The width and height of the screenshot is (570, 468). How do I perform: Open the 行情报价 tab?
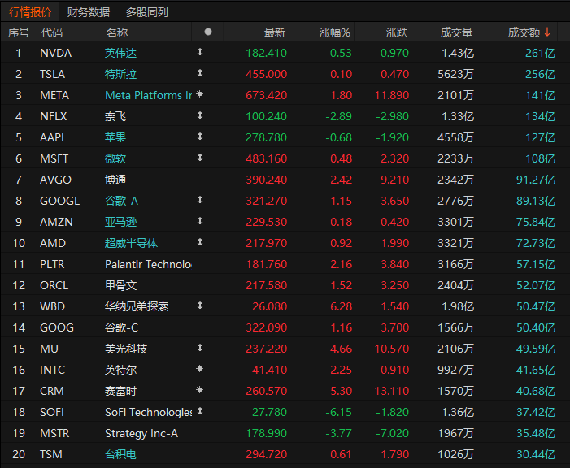tap(30, 12)
